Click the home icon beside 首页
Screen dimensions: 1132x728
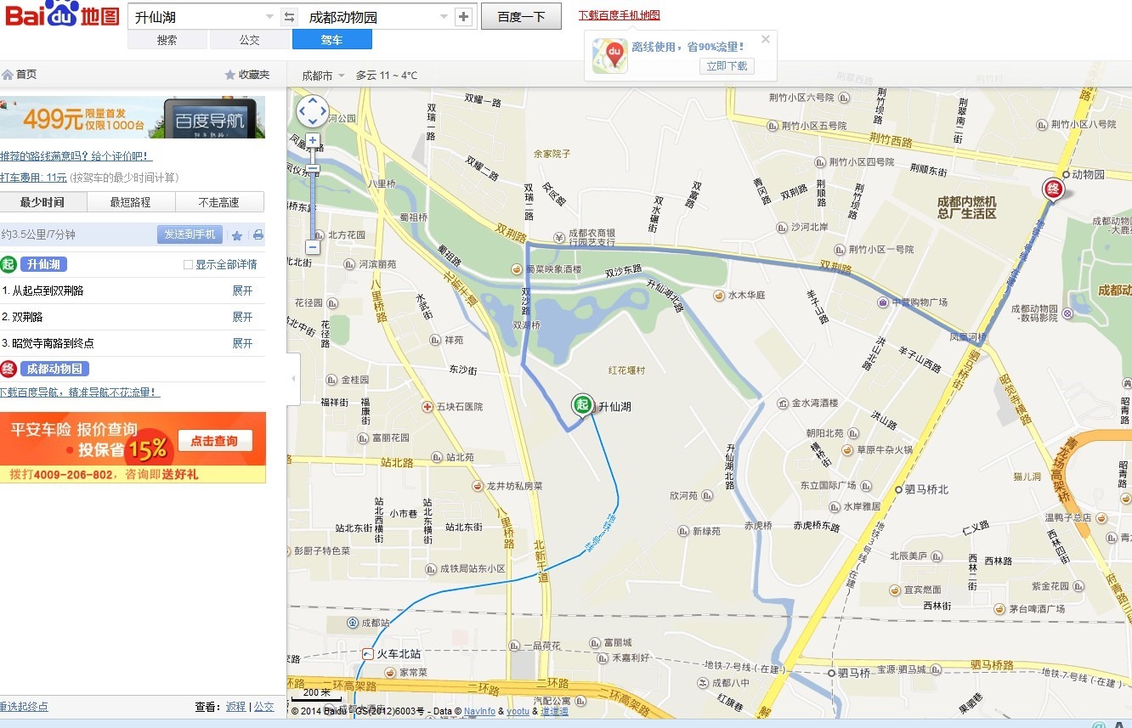tap(7, 75)
